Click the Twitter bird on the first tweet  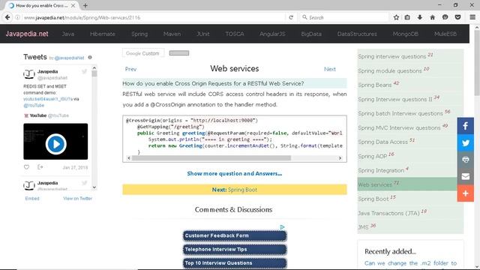point(84,72)
